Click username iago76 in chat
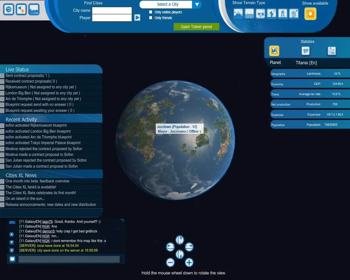 point(47,222)
